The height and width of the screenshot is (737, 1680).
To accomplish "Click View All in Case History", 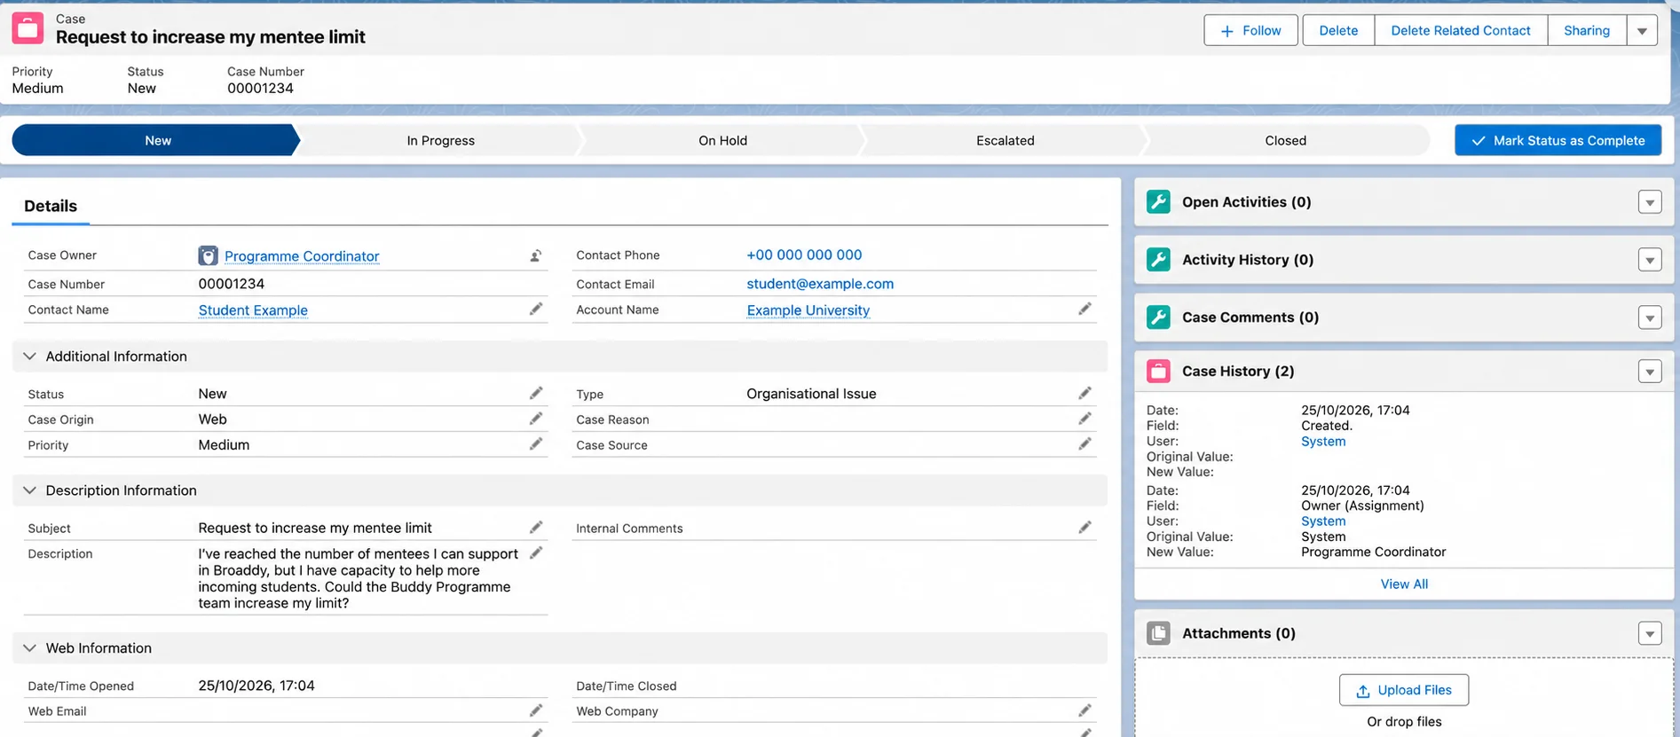I will 1404,584.
